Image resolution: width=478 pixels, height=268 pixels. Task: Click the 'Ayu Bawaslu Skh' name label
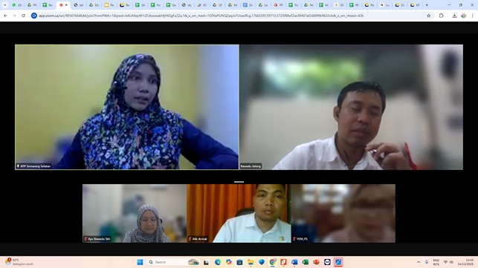point(97,239)
